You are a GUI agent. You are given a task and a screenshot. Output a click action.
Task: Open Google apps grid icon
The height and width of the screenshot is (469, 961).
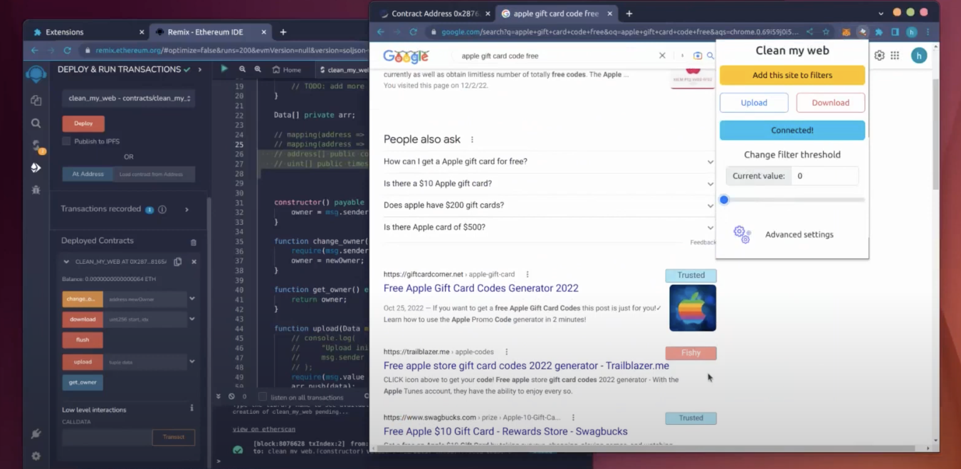(894, 55)
